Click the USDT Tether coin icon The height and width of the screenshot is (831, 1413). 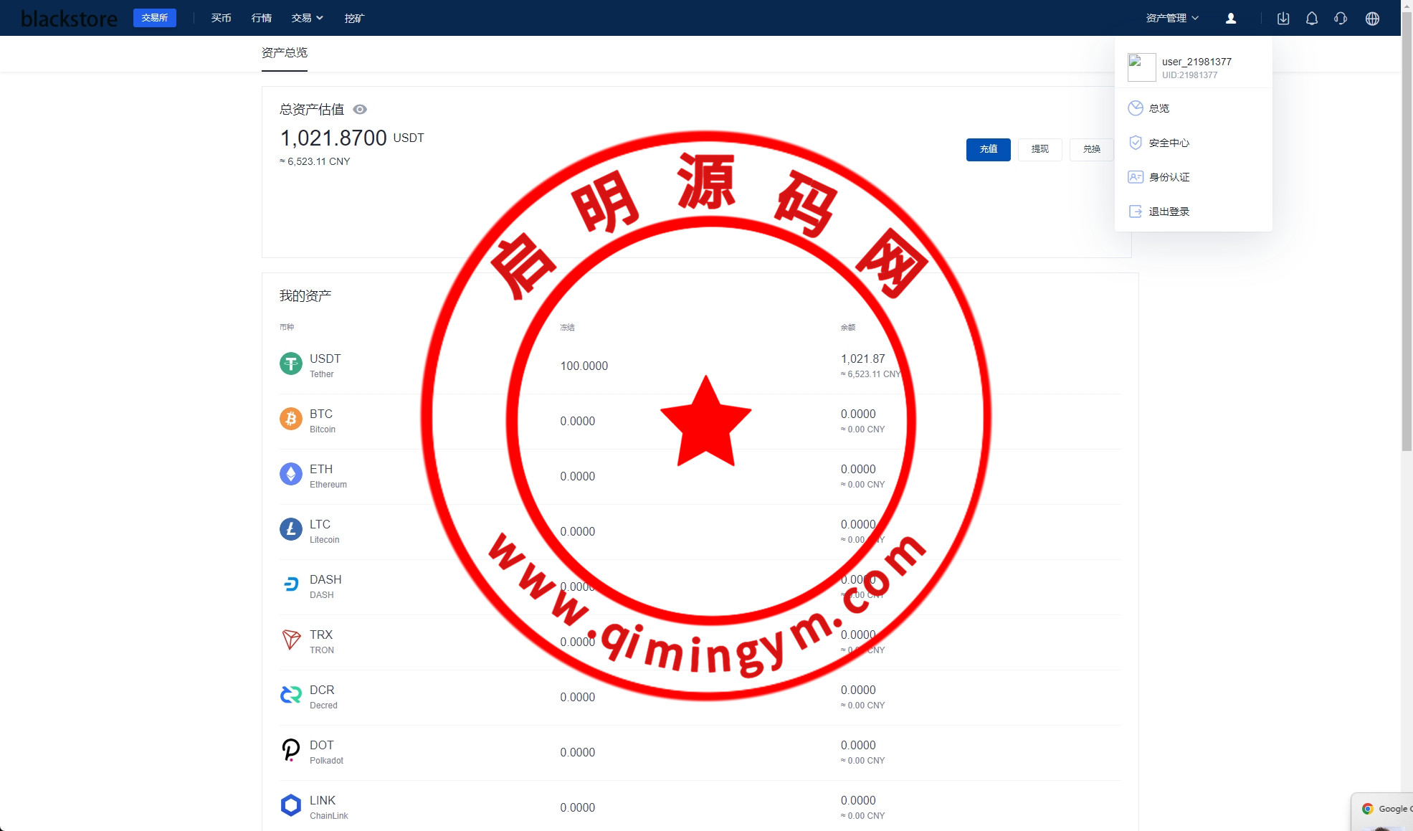point(290,364)
